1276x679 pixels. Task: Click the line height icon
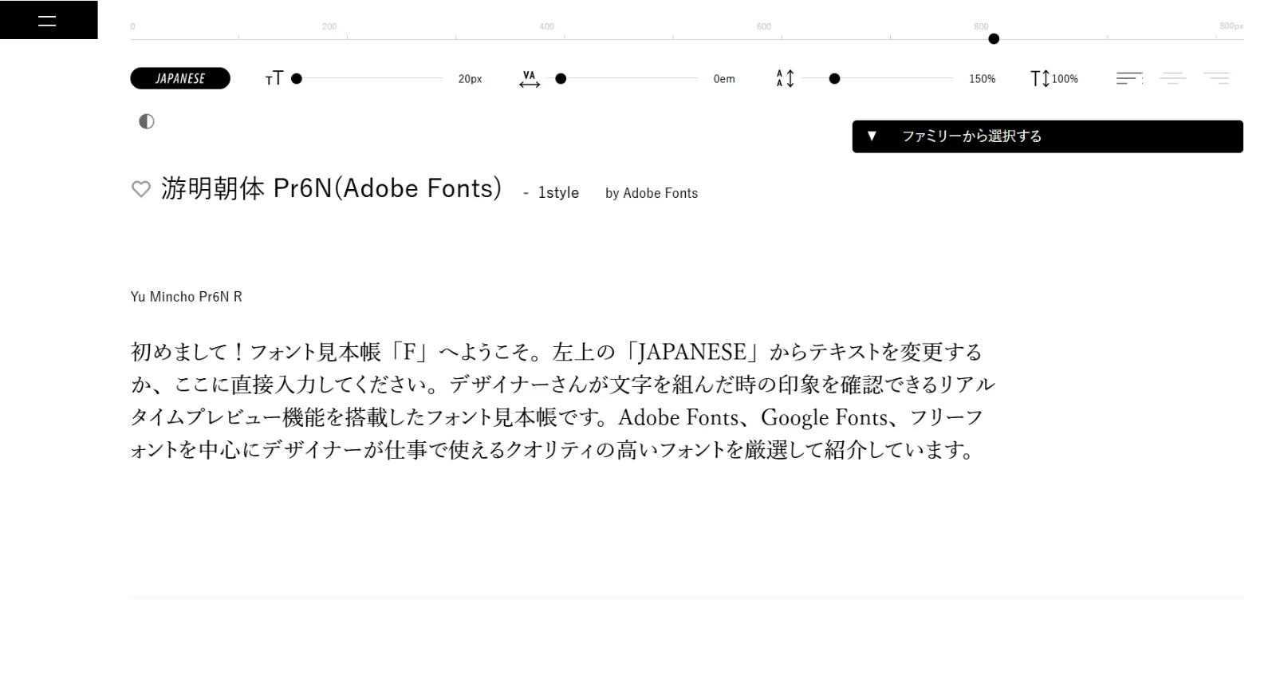point(785,79)
